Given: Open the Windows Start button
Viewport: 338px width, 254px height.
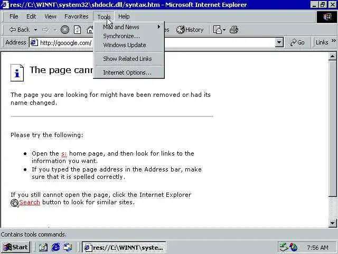Looking at the screenshot, I should (x=15, y=247).
